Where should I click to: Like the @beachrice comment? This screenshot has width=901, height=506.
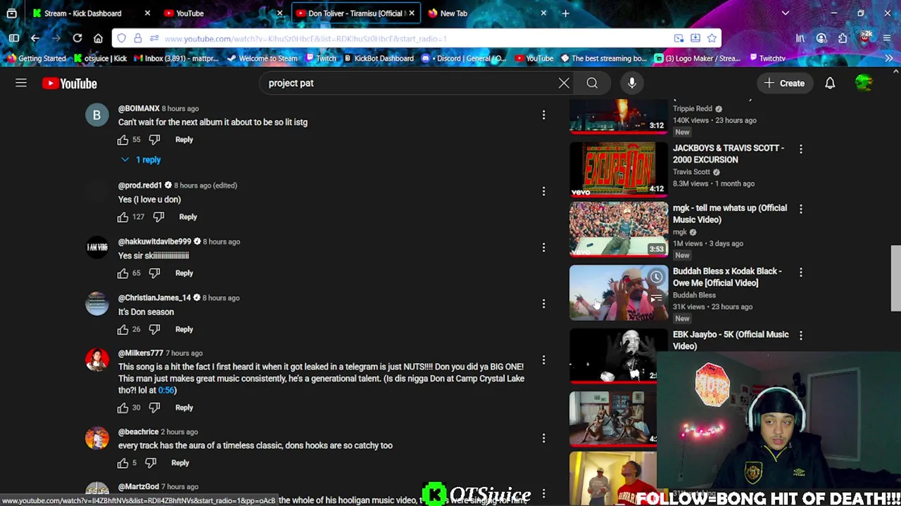[x=122, y=462]
